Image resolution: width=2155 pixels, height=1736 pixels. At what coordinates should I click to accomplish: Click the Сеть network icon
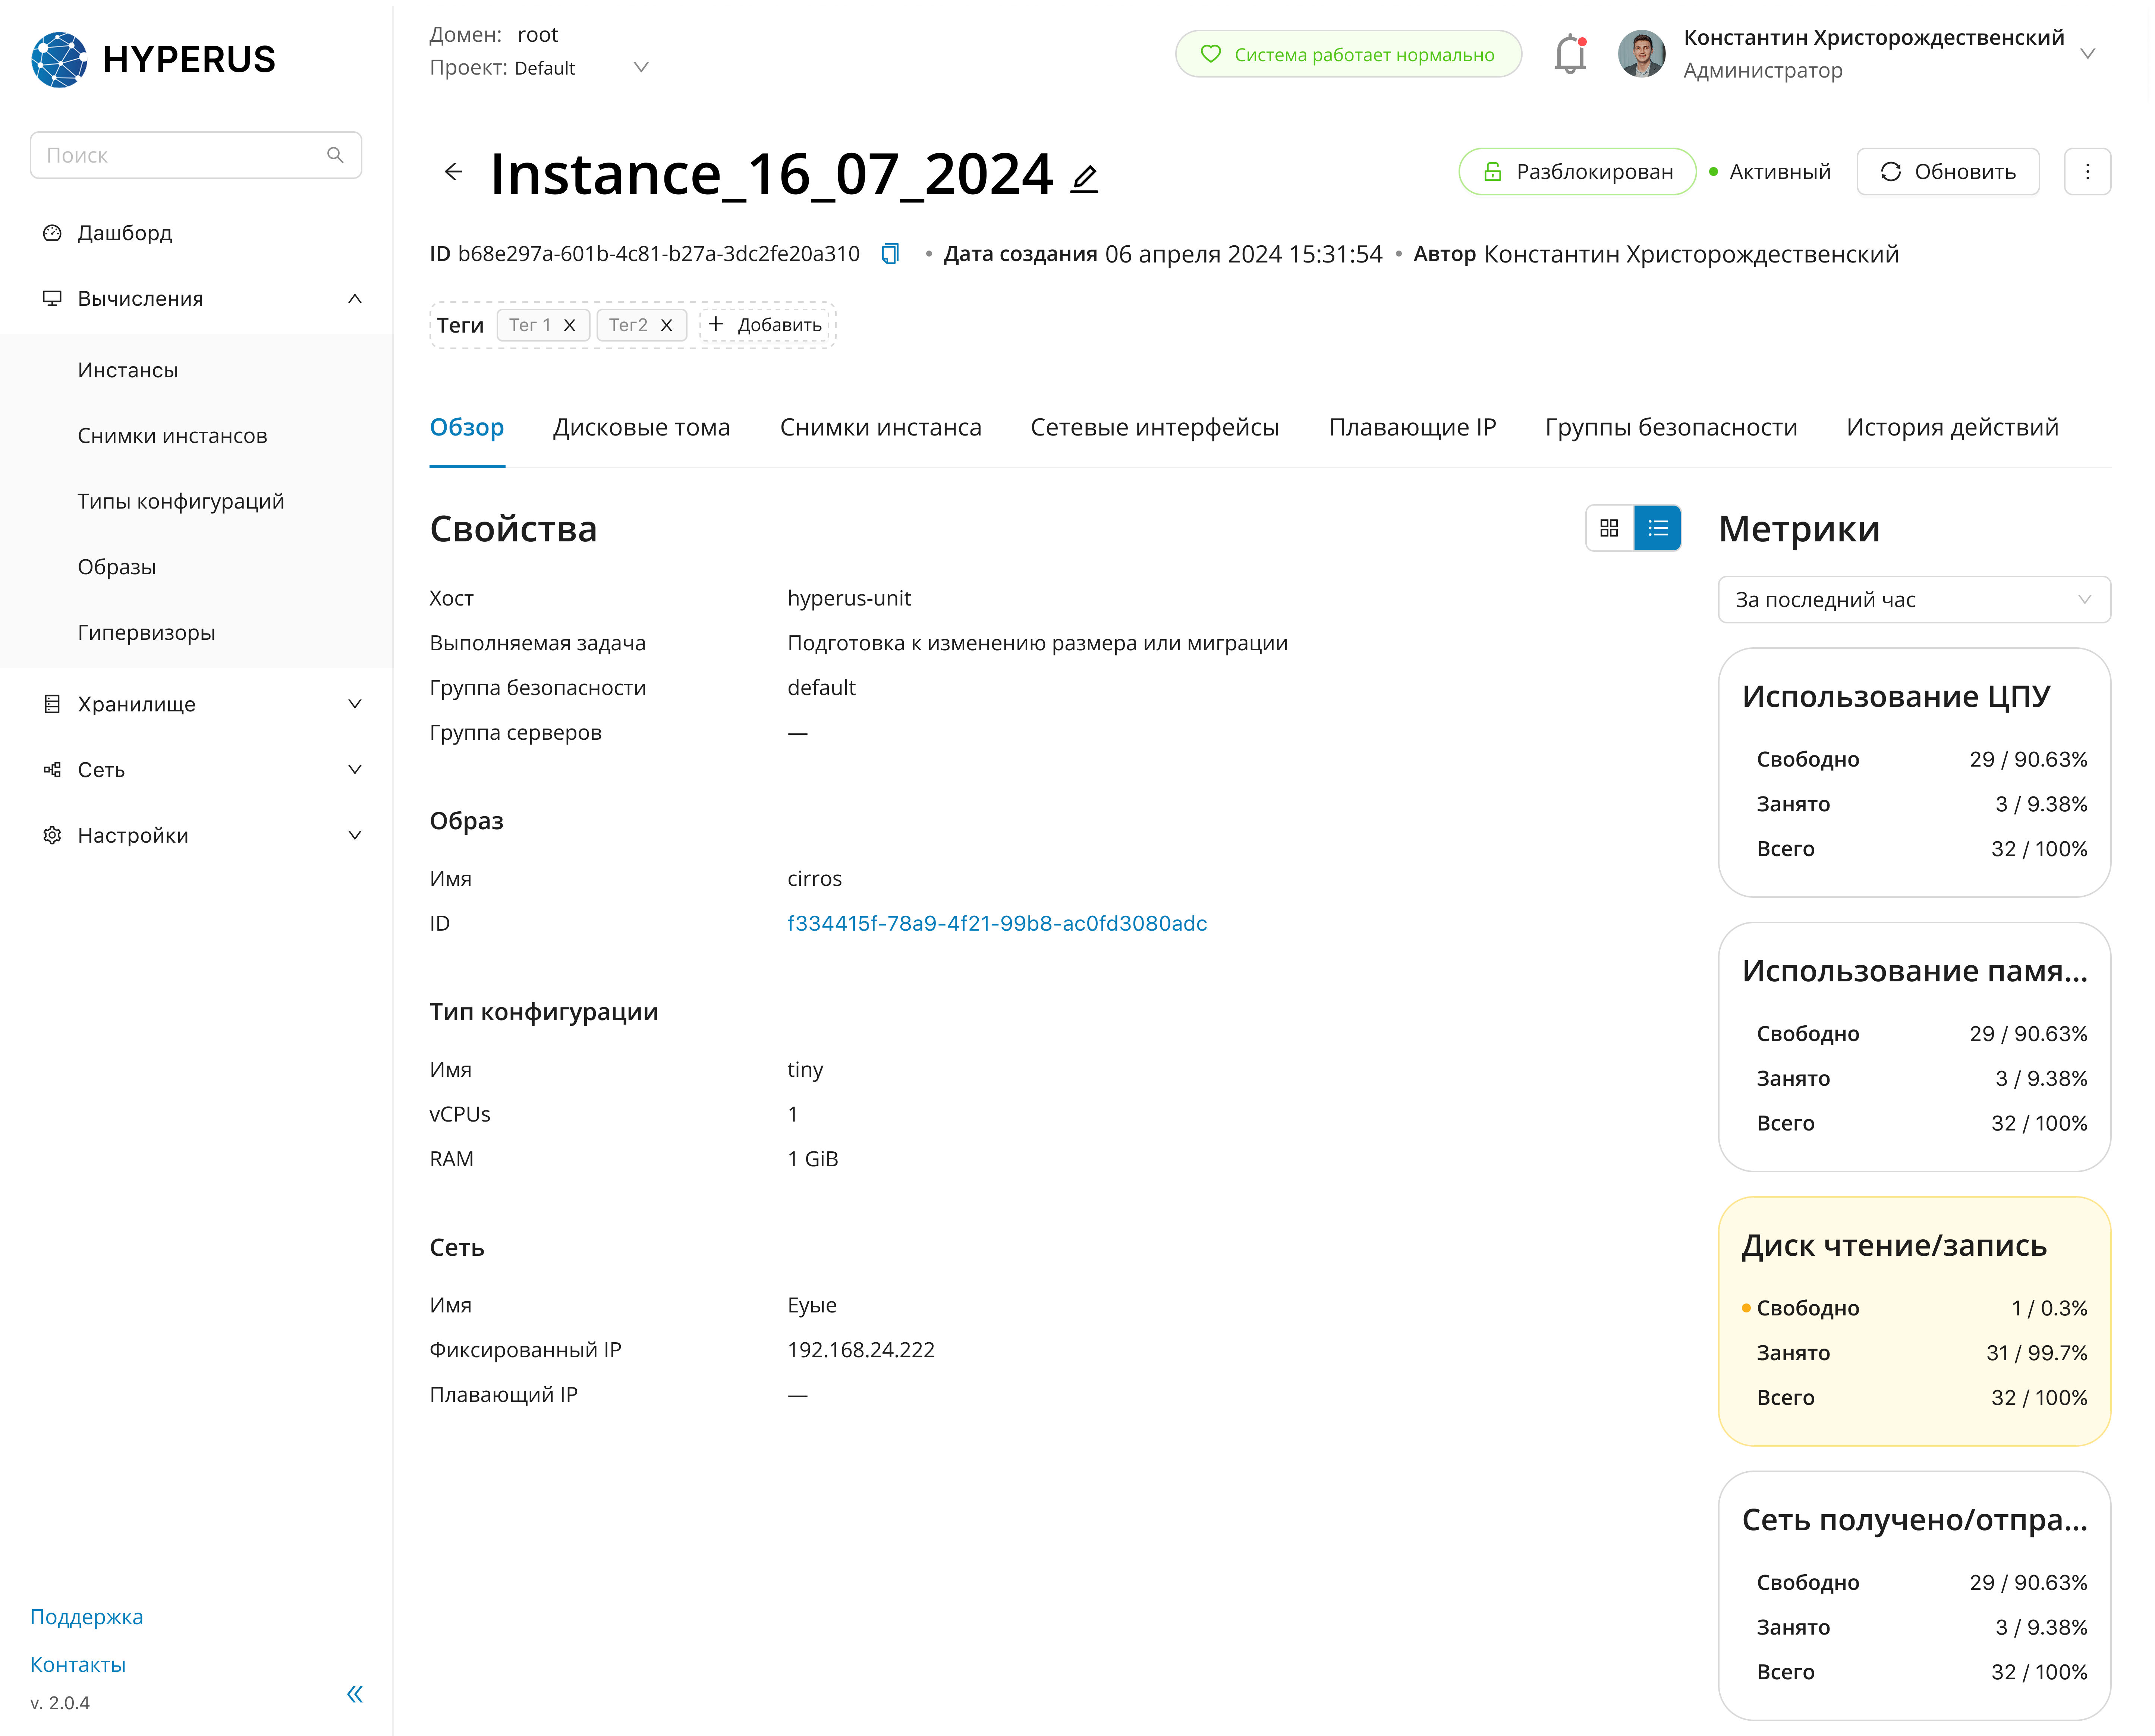coord(52,770)
